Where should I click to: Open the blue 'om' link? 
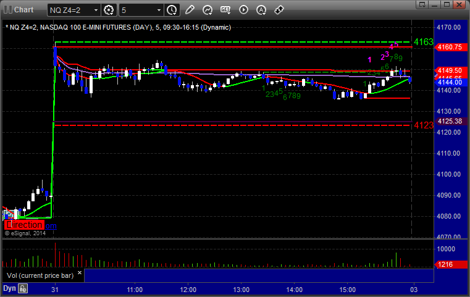point(51,225)
